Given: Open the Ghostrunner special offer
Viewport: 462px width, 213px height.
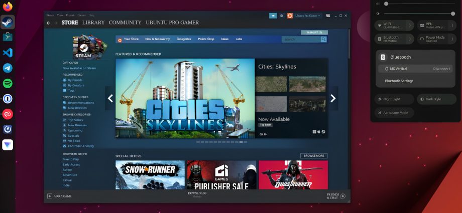Looking at the screenshot, I should pos(293,175).
